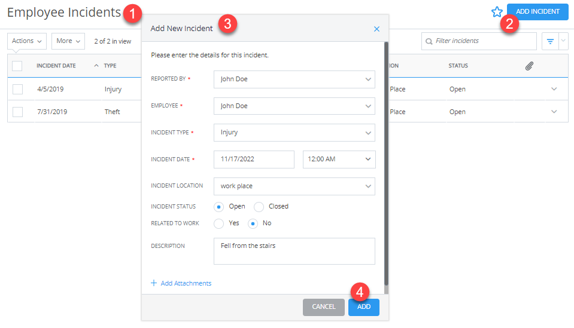The image size is (574, 328).
Task: Click plus icon beside Add Attachments
Action: [154, 283]
